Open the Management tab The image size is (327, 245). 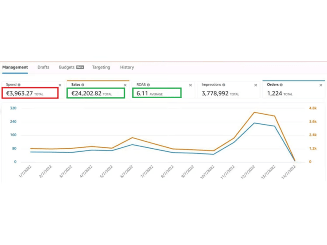(15, 67)
